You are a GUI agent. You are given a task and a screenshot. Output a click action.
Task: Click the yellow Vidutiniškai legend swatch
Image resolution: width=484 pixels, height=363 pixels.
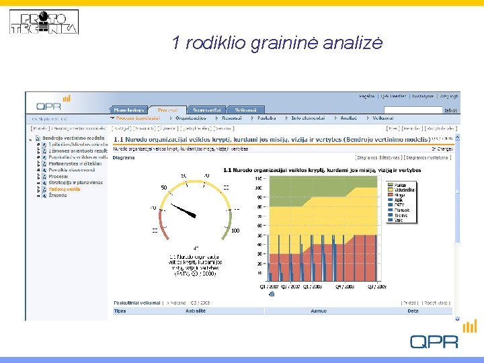(390, 190)
